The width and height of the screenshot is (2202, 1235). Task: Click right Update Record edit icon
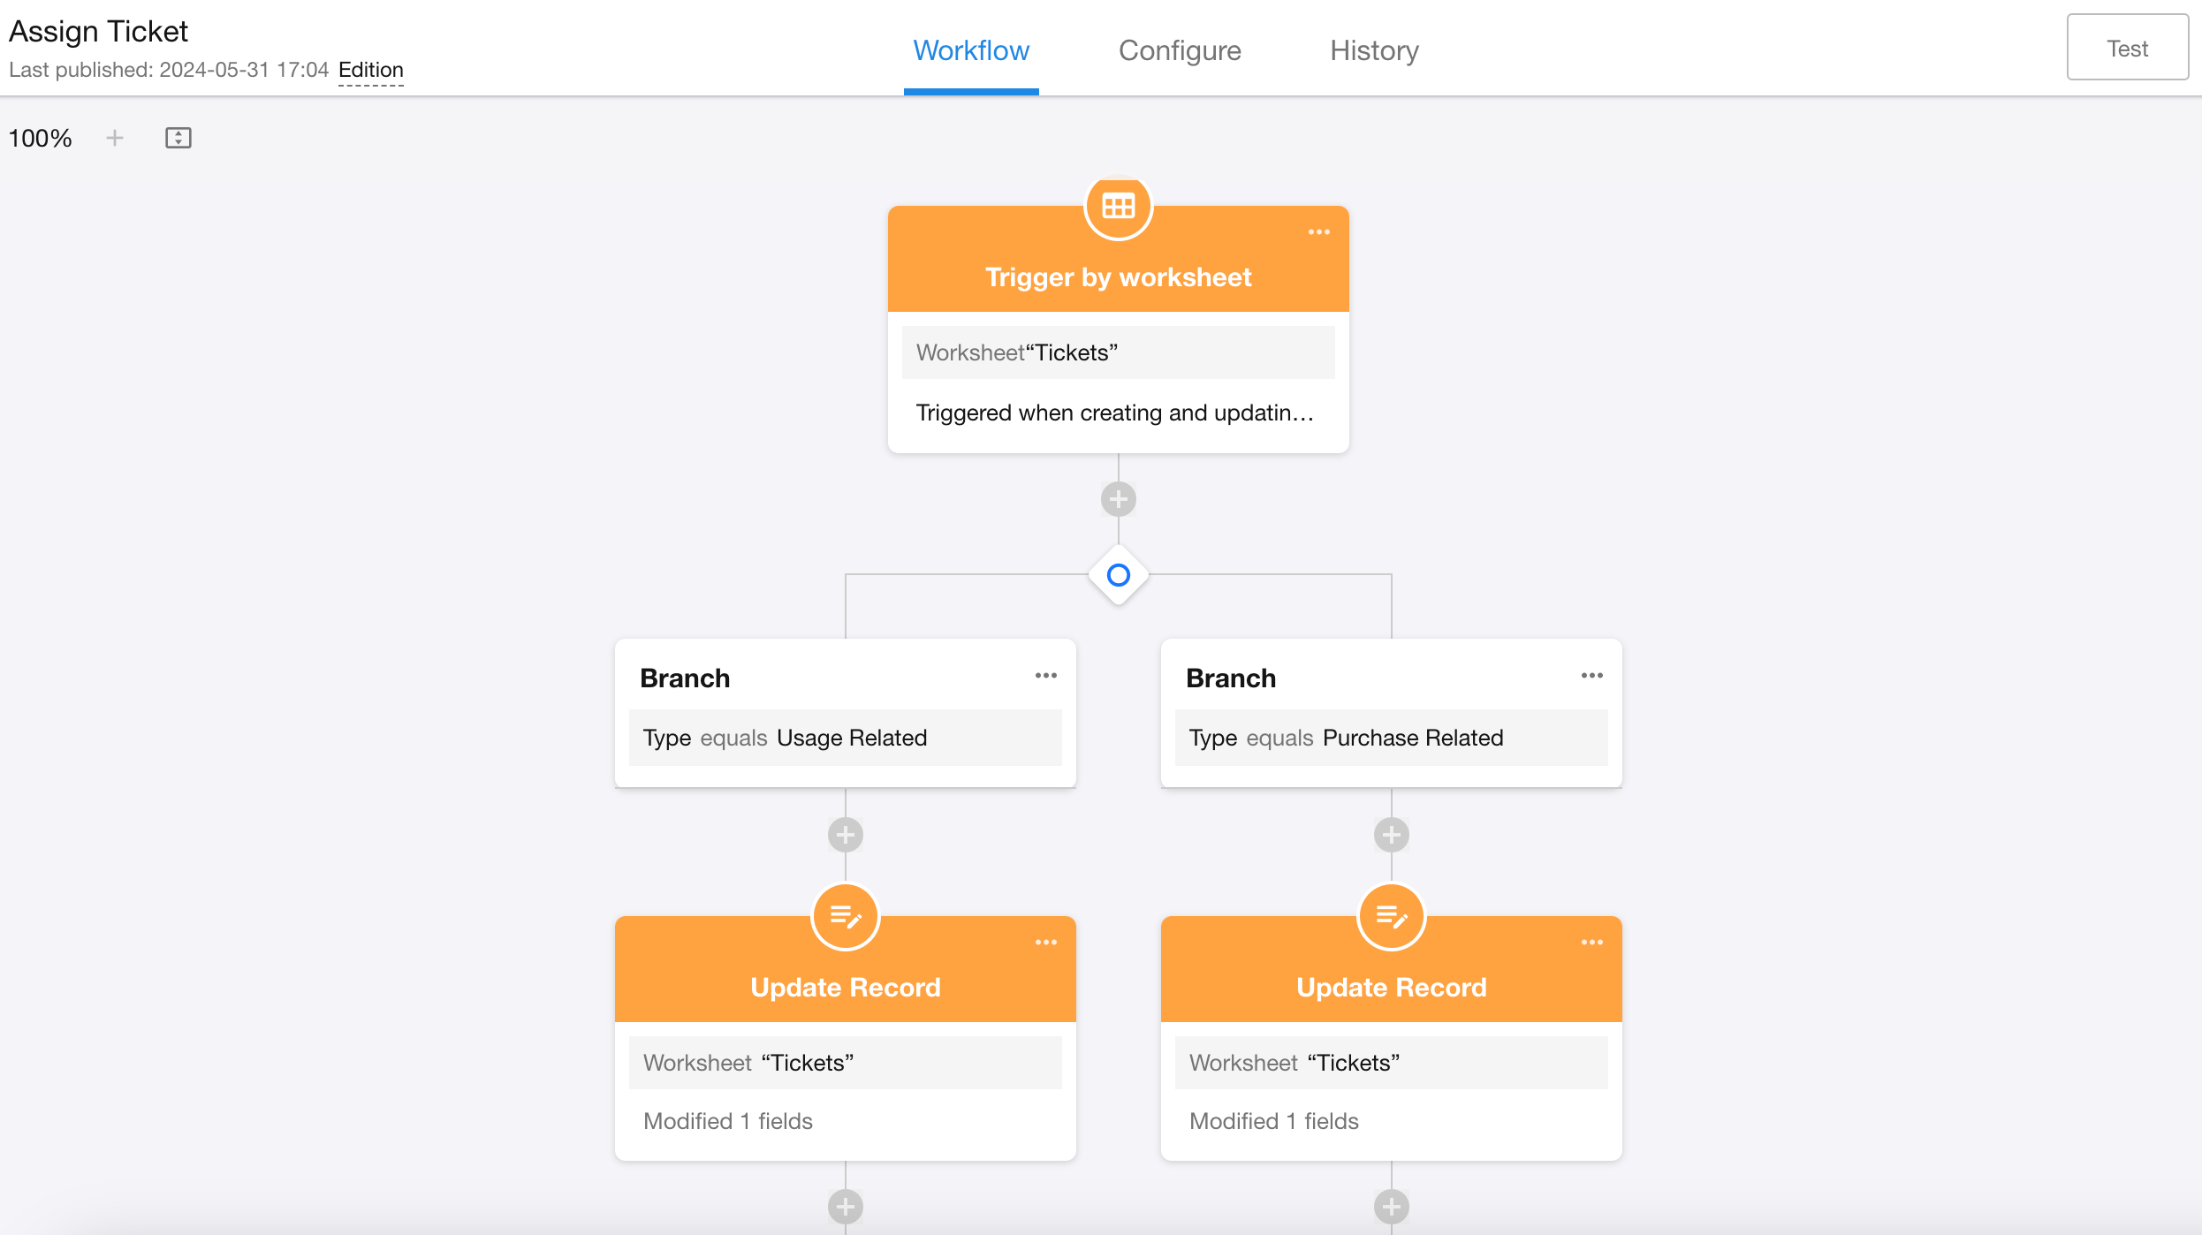point(1391,918)
